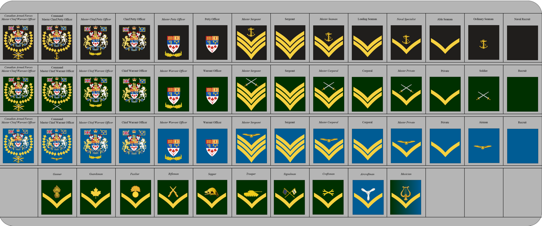
Task: Select the "Leading Seaman" label
Action: click(x=367, y=19)
